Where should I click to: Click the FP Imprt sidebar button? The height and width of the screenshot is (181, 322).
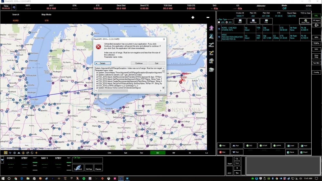[x=316, y=20]
